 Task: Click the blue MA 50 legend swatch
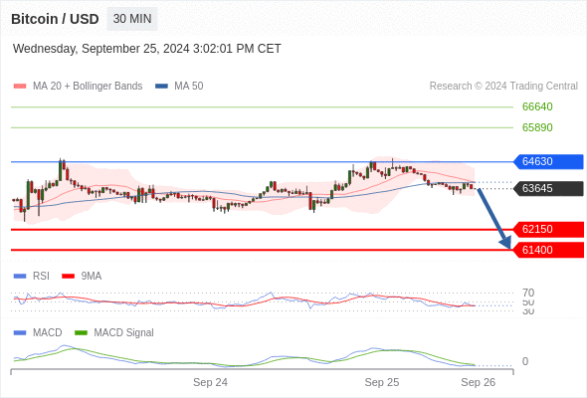[x=161, y=87]
